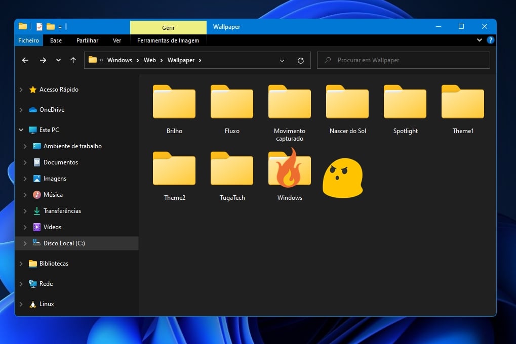Open the chevron after the Windows breadcrumb
This screenshot has width=516, height=344.
tap(138, 60)
